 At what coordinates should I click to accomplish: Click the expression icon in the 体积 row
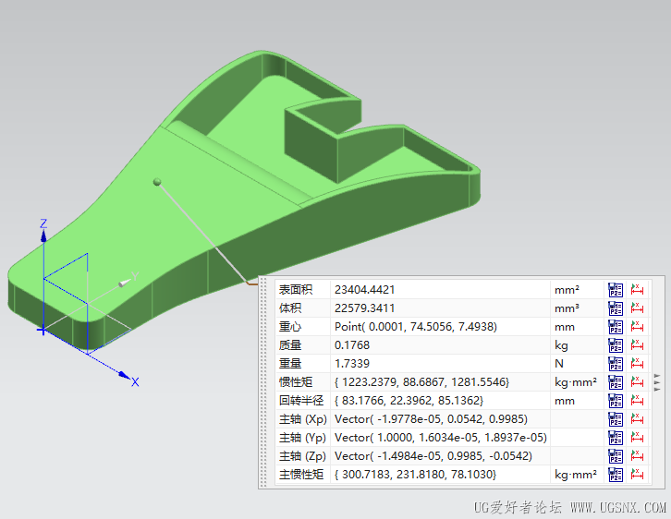(616, 308)
